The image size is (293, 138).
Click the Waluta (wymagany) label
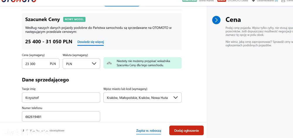tap(75, 55)
